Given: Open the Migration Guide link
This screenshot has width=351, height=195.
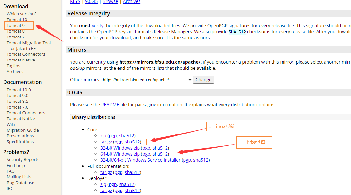Looking at the screenshot, I should [22, 130].
